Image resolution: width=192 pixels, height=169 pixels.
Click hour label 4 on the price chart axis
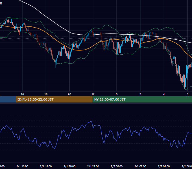click(x=164, y=94)
